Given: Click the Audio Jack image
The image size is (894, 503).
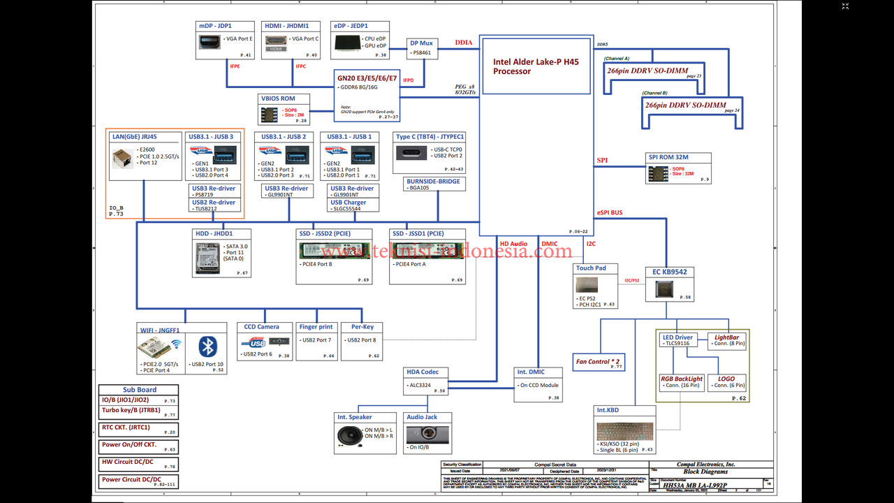Looking at the screenshot, I should 427,433.
